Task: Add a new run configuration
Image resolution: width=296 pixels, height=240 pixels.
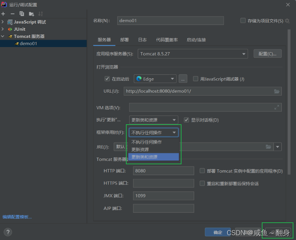Action: (x=3, y=14)
